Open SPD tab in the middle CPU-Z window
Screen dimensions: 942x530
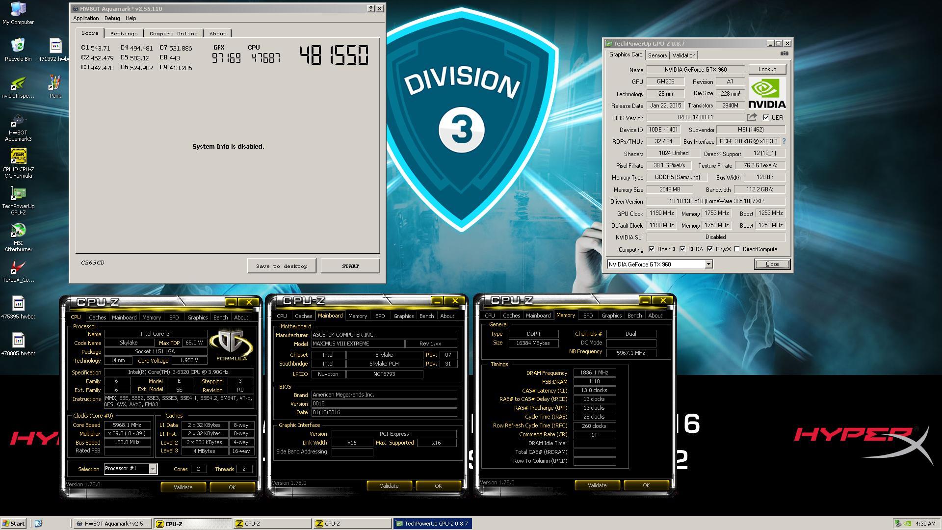(x=380, y=316)
